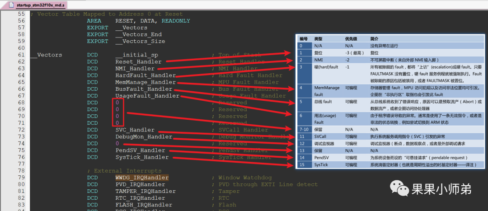Viewport: 488px width, 211px height.
Task: Click the 优先级 column header in the table
Action: click(351, 39)
